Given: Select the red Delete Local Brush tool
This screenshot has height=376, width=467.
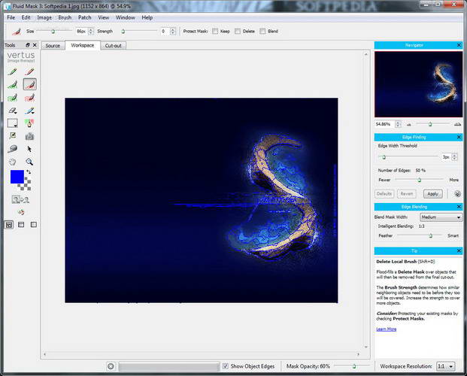Looking at the screenshot, I should 29,84.
